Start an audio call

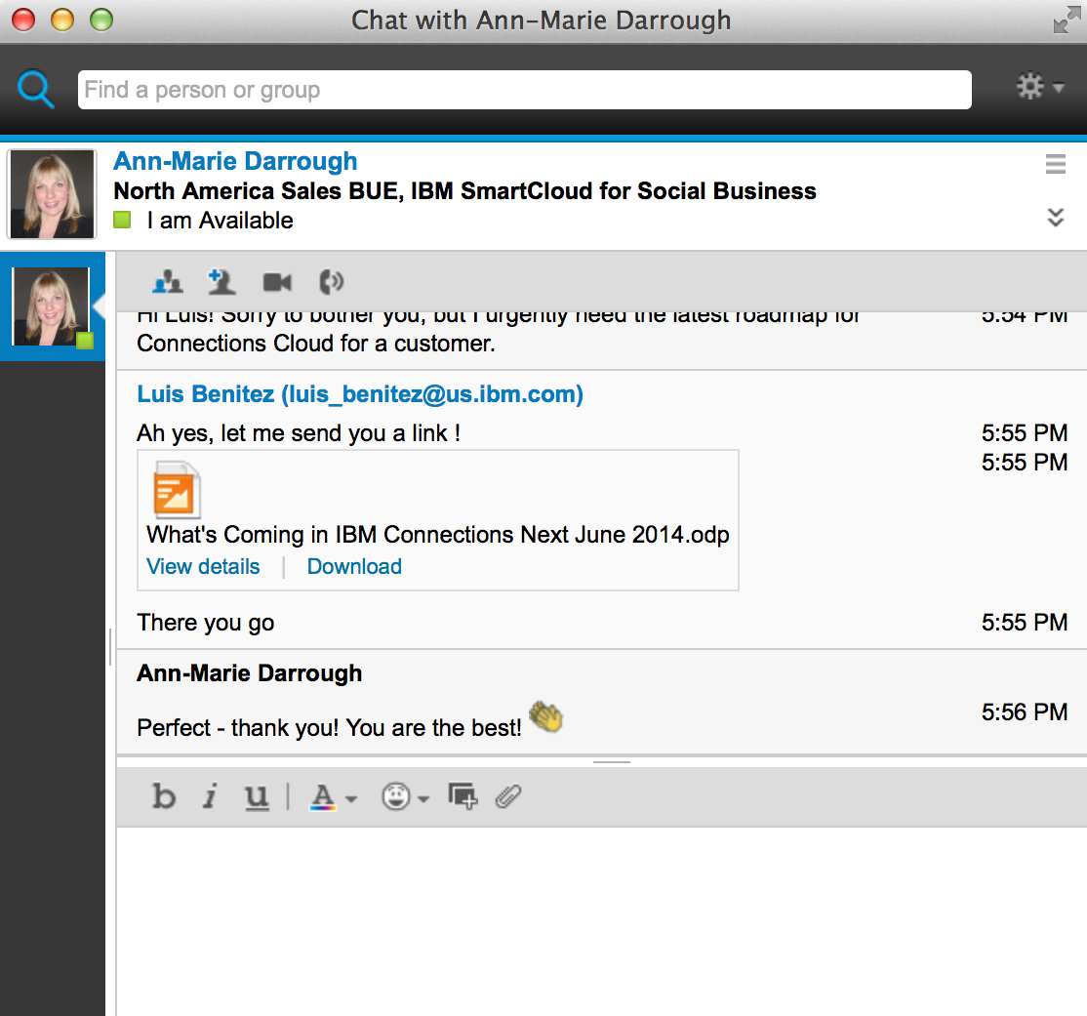tap(331, 282)
